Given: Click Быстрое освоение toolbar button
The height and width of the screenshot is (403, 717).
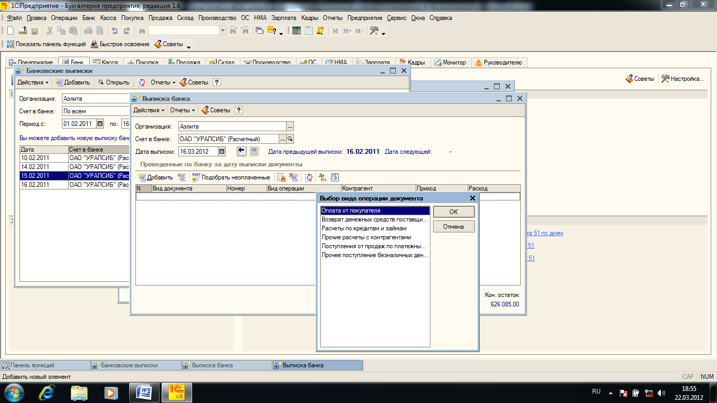Looking at the screenshot, I should 120,44.
